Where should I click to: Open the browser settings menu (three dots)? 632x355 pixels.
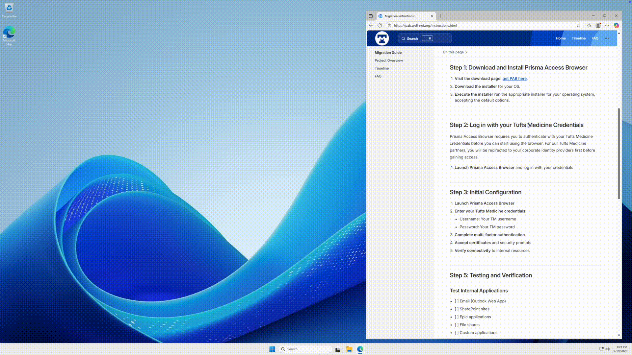tap(607, 25)
